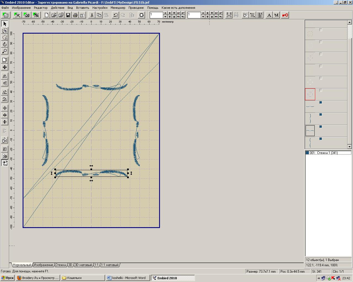Select the arrow pointer tool
Viewport: 353px width, 282px height.
pos(5,24)
